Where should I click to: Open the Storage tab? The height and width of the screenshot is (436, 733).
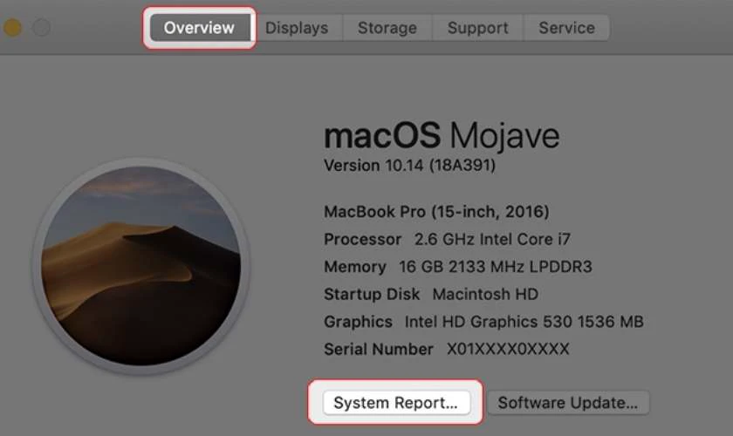tap(387, 28)
